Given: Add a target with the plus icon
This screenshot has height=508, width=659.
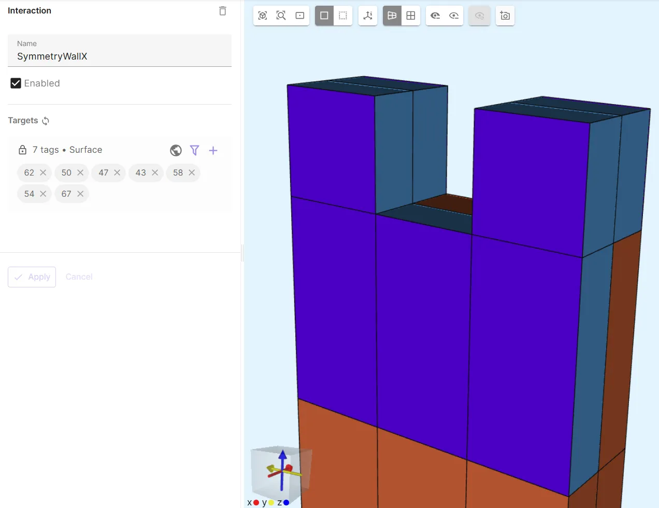Looking at the screenshot, I should (213, 150).
